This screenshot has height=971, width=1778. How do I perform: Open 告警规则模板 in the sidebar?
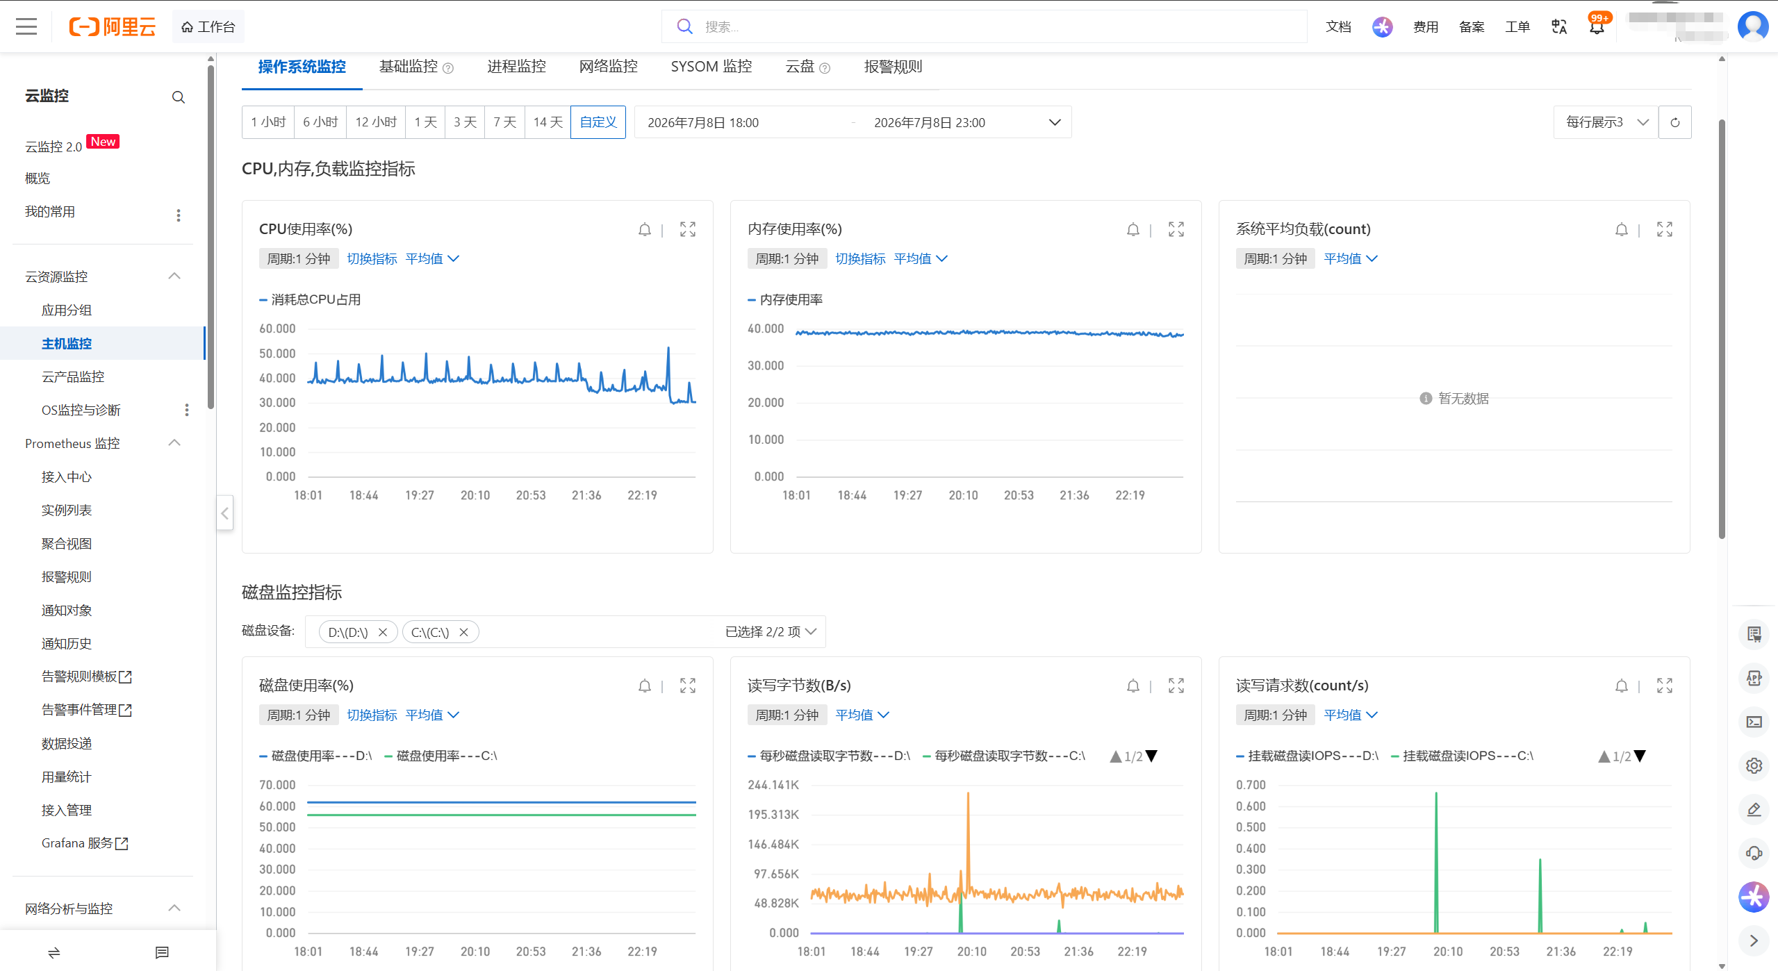point(86,677)
